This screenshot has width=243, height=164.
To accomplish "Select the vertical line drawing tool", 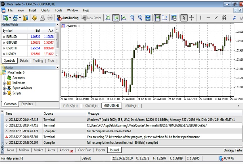I will click(x=201, y=18).
